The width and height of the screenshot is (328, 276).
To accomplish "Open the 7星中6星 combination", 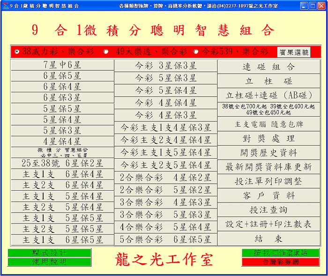I will point(62,65).
